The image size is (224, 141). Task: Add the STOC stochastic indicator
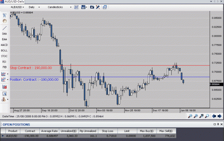[4, 56]
